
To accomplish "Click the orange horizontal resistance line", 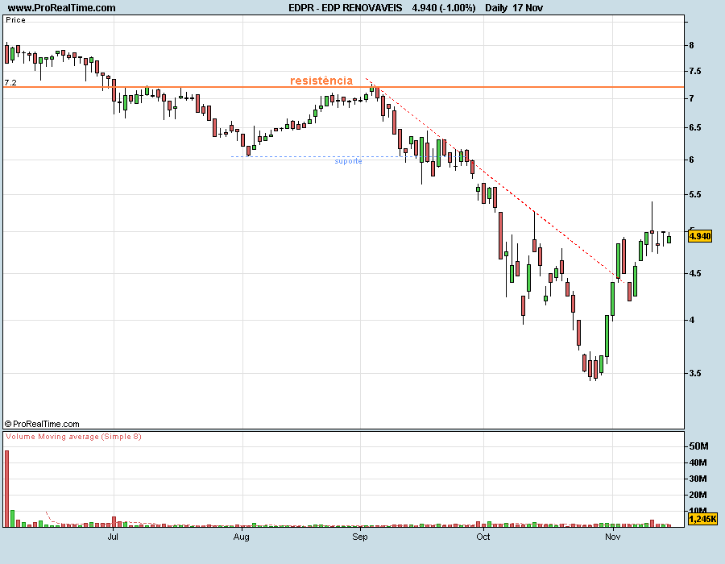I will tap(343, 87).
